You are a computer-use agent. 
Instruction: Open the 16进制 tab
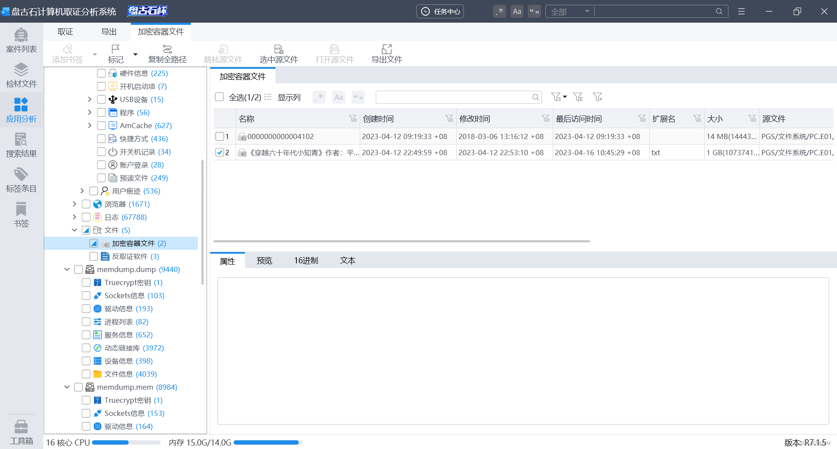pyautogui.click(x=306, y=260)
